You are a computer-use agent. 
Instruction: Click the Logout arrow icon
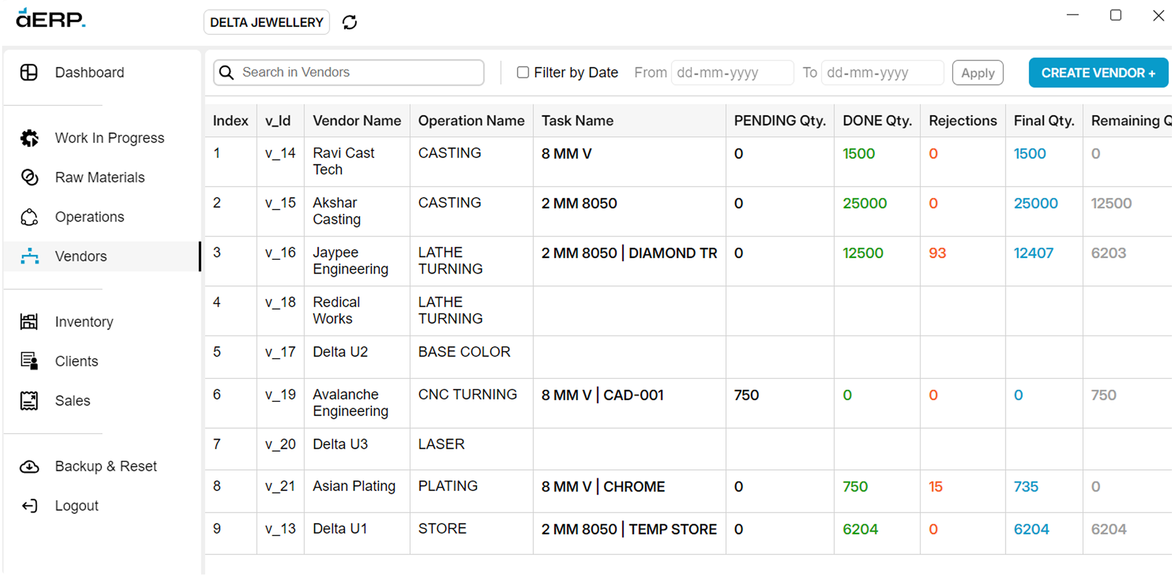point(29,506)
